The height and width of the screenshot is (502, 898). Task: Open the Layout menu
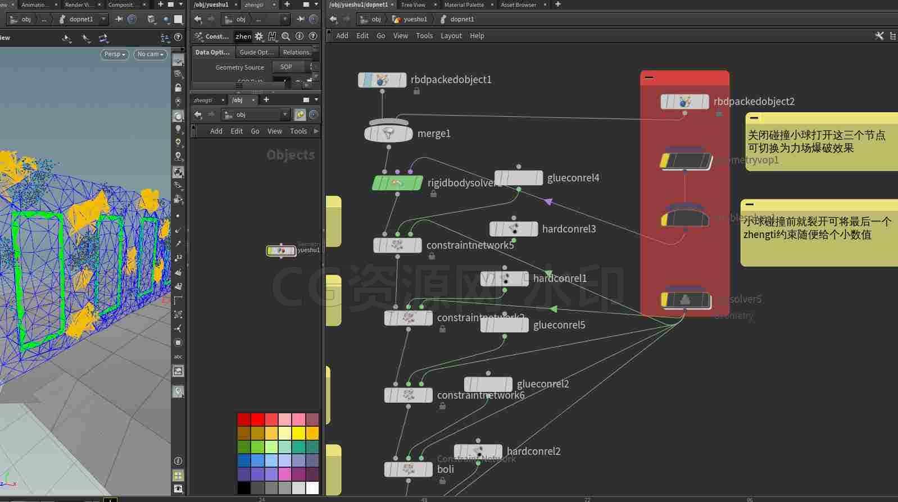[451, 36]
